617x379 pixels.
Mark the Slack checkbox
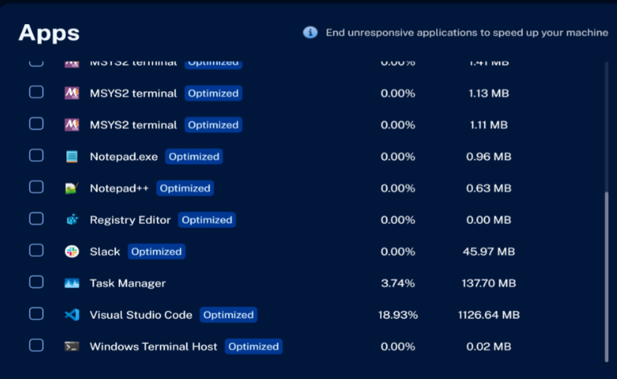click(36, 250)
